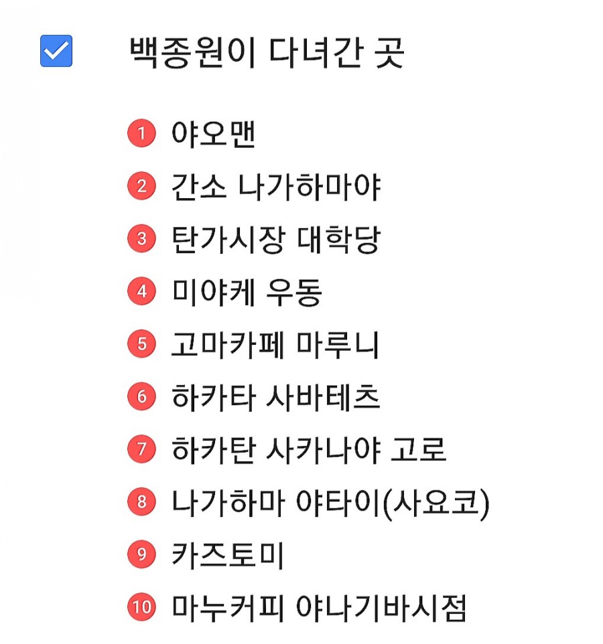
Task: Click the red number 5 marker
Action: [141, 343]
